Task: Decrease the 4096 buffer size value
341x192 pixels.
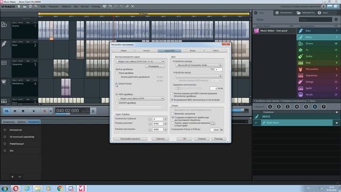Action: (x=150, y=130)
